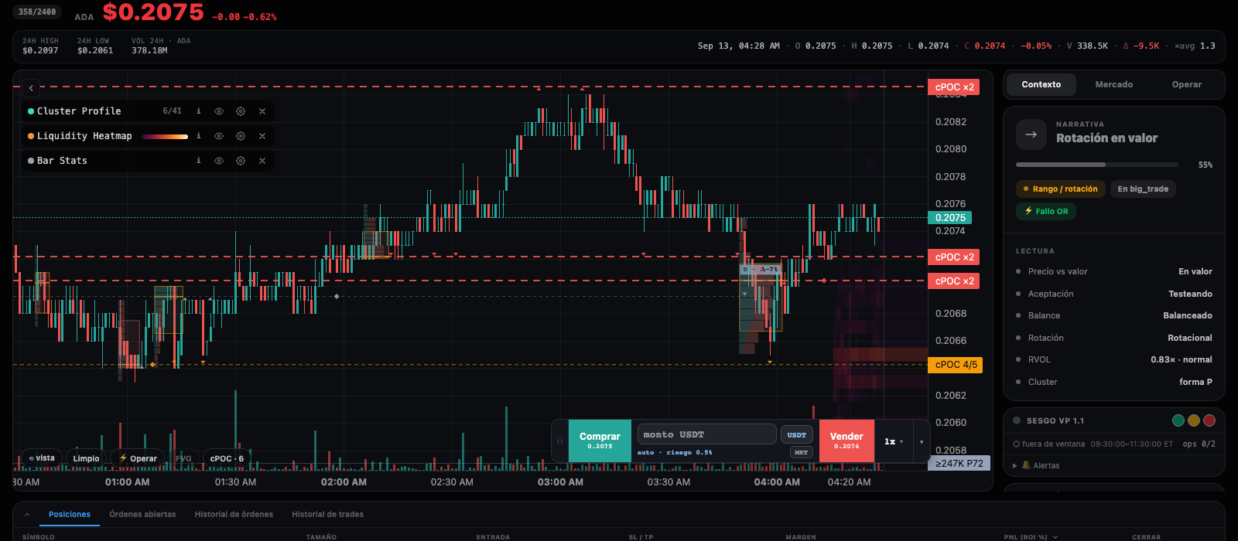Select the Operar chart mode with lightning
1238x541 pixels.
click(x=138, y=458)
